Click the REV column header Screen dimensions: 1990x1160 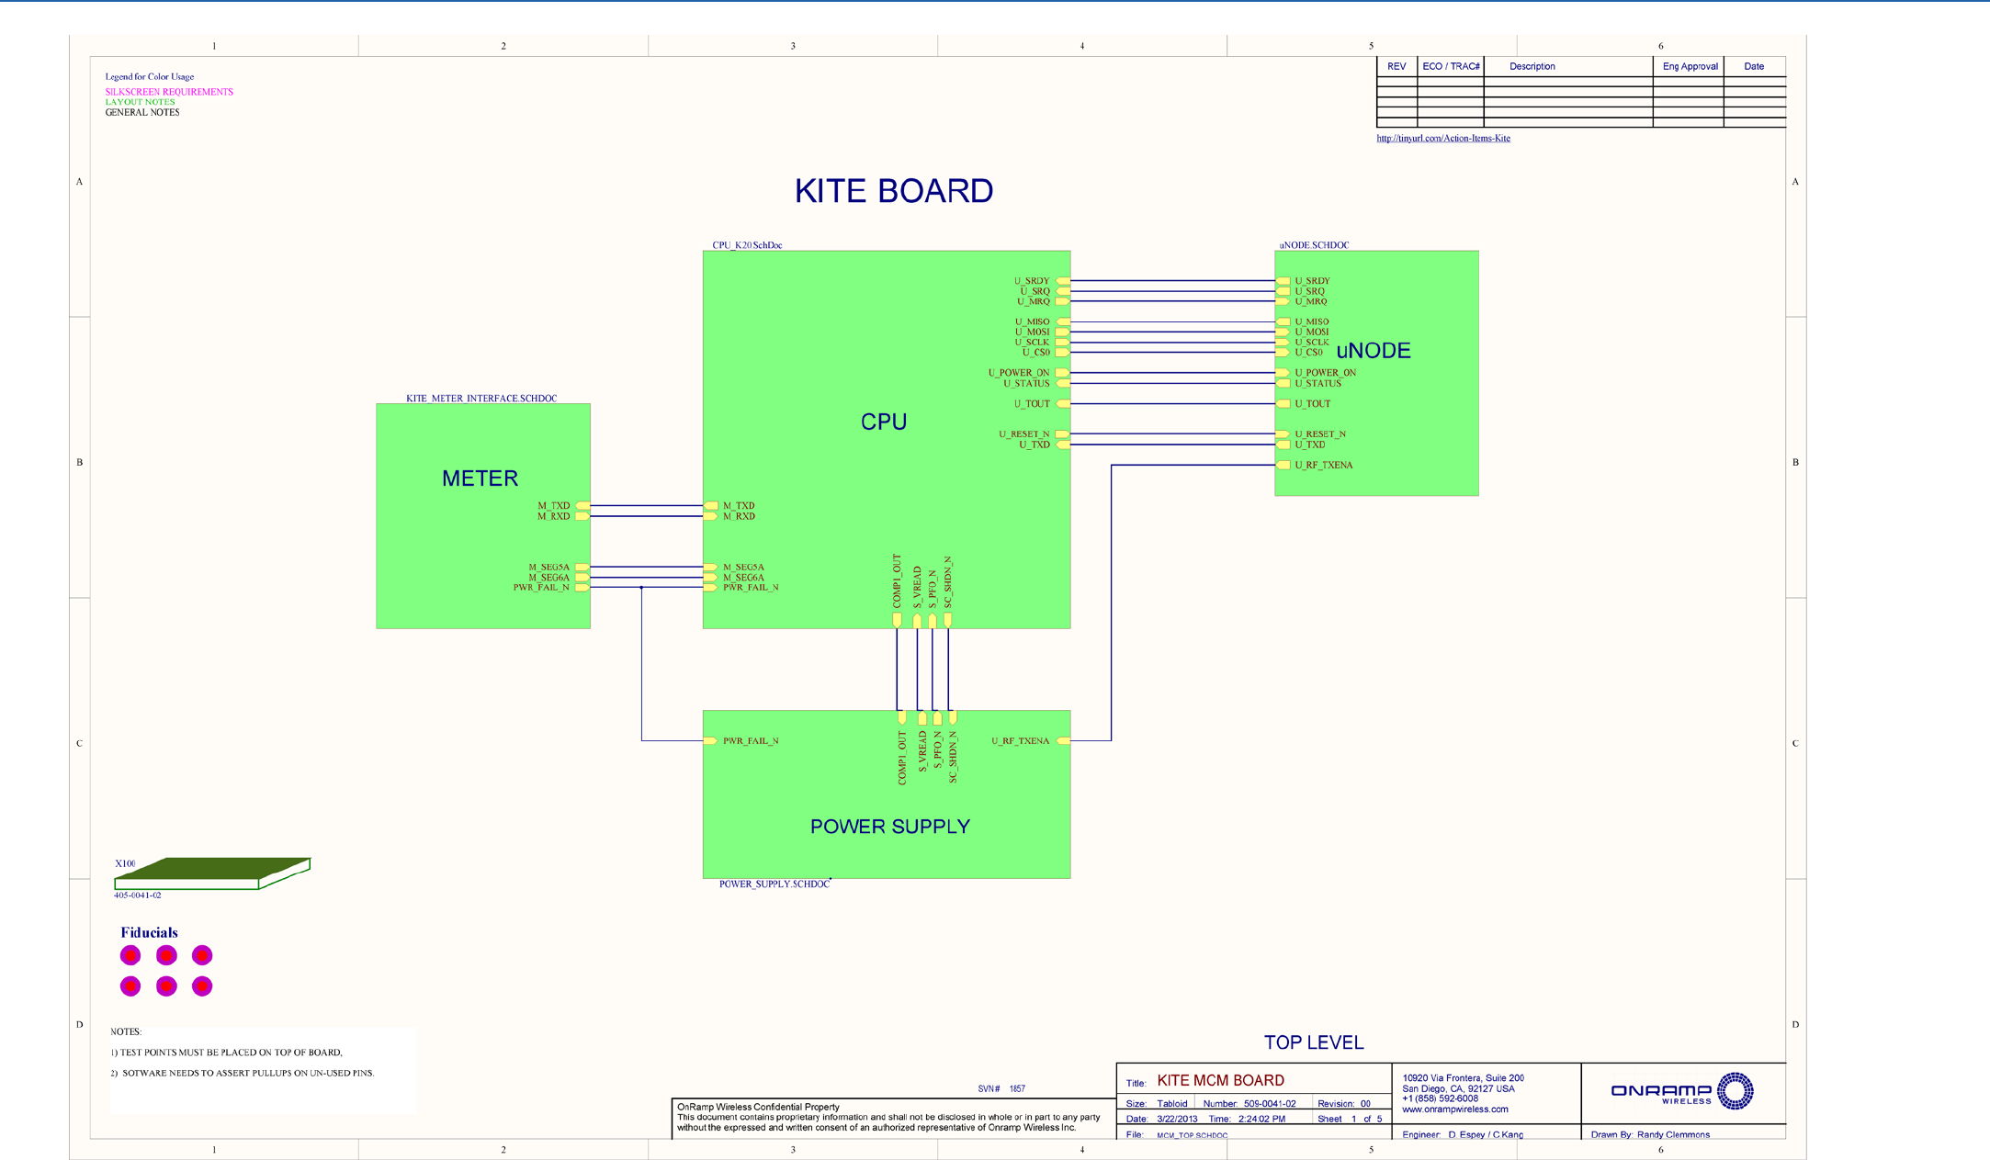tap(1396, 67)
